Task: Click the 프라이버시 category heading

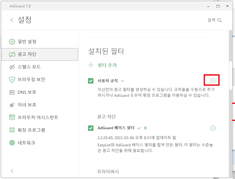Action: 108,172
